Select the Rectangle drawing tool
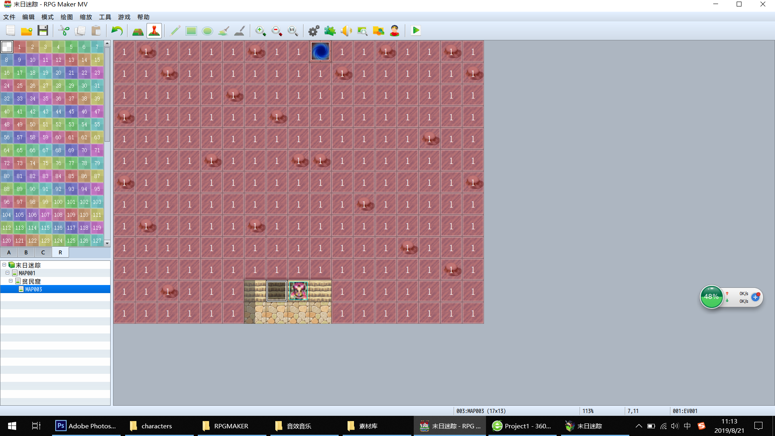 tap(191, 31)
